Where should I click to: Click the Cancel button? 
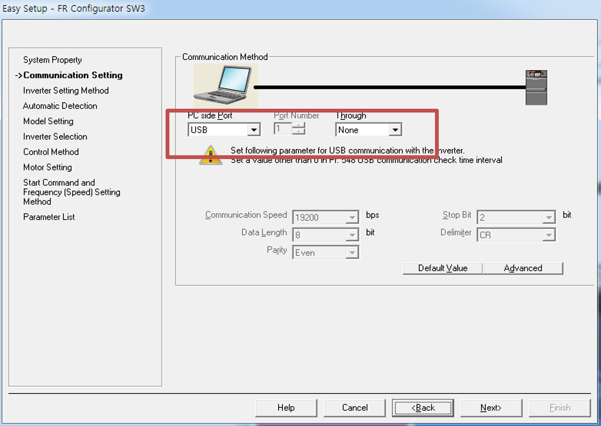(355, 408)
